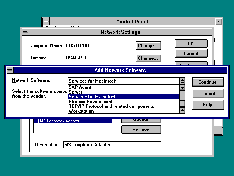The width and height of the screenshot is (234, 176).
Task: Cancel the Add Network Software dialog
Action: [x=208, y=93]
